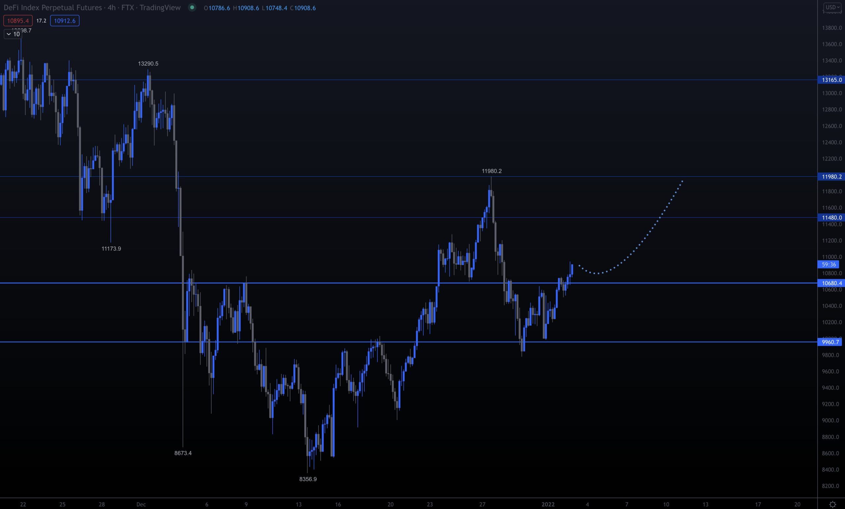Click the Dec label on time axis
The height and width of the screenshot is (509, 845).
click(141, 504)
